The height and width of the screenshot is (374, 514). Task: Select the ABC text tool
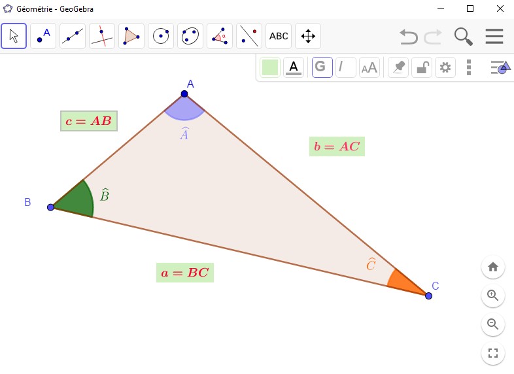tap(279, 36)
